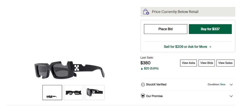Click the shopping bag icon in price banner
This screenshot has height=108, width=251.
click(146, 12)
